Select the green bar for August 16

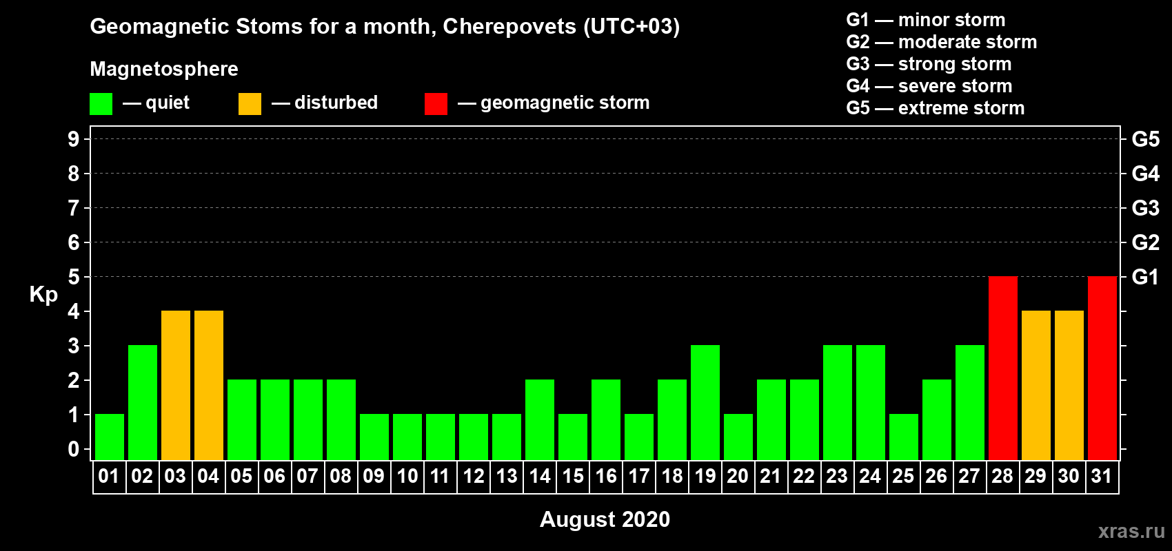click(x=606, y=420)
